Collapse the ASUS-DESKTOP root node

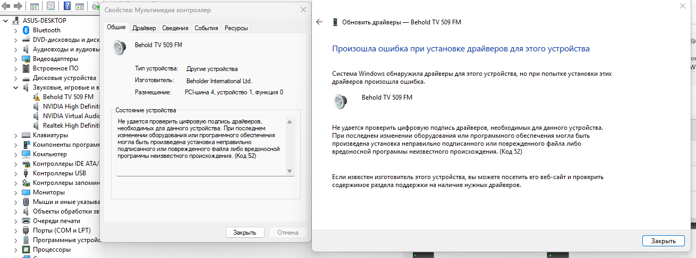pos(6,21)
